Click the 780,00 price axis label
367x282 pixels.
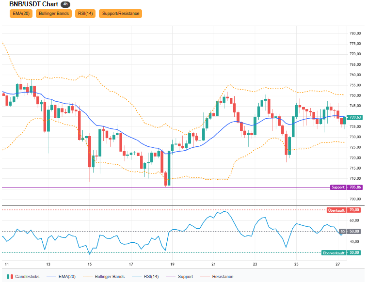point(355,33)
